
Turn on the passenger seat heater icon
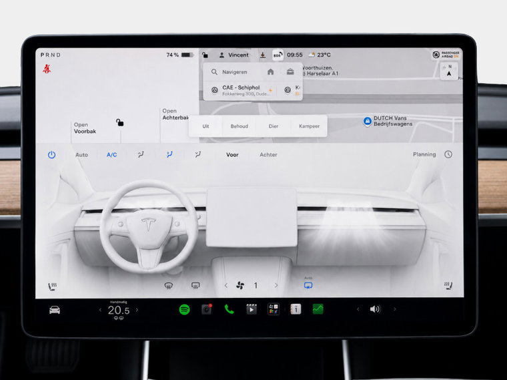pyautogui.click(x=448, y=285)
